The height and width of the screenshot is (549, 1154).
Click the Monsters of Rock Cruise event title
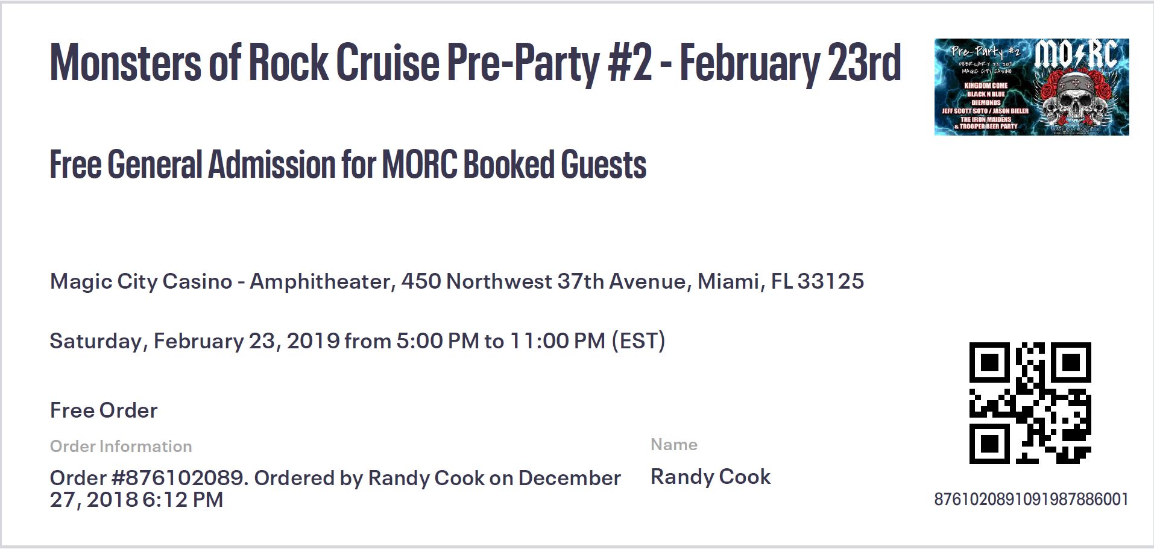coord(475,63)
